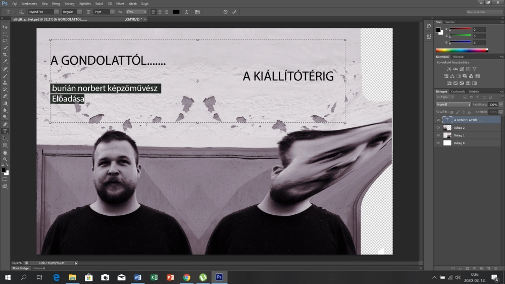Open the Myriad Pro font dropdown
This screenshot has width=505, height=284.
pos(56,12)
